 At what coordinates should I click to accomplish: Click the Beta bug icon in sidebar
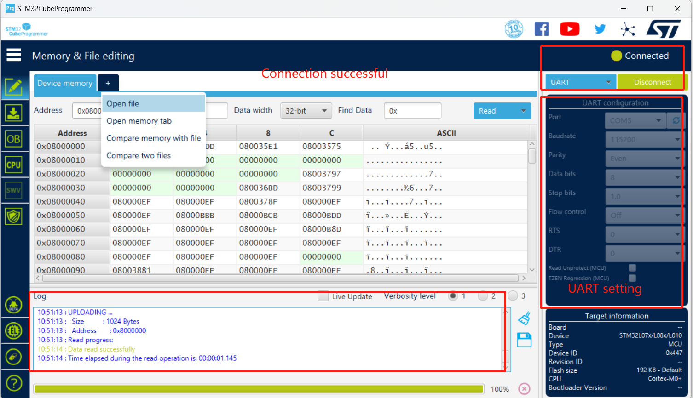(x=14, y=305)
